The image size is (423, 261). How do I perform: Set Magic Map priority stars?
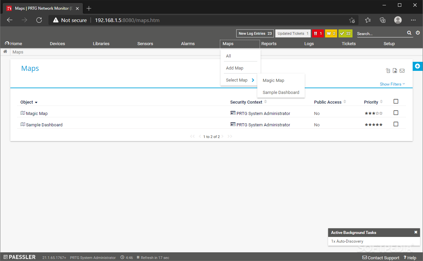point(374,113)
